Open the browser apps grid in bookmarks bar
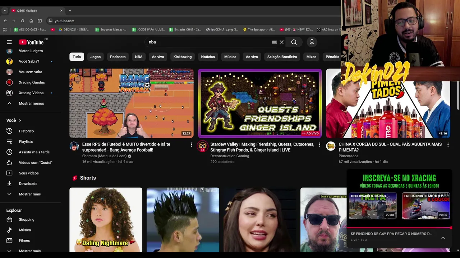460x258 pixels. point(5,30)
